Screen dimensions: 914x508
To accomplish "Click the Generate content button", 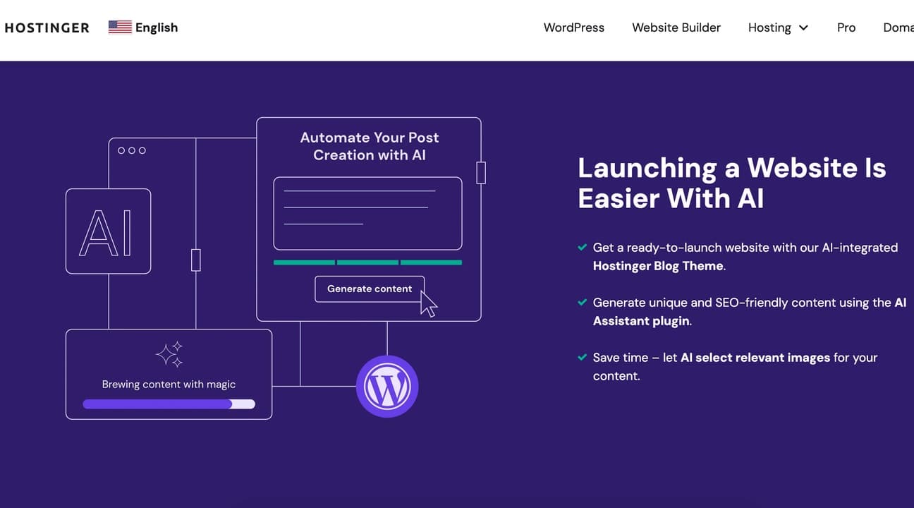I will tap(370, 289).
